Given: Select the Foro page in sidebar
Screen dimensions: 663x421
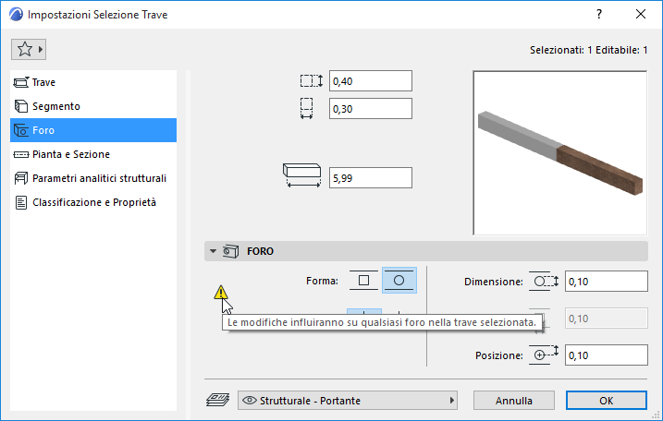Looking at the screenshot, I should [x=43, y=130].
